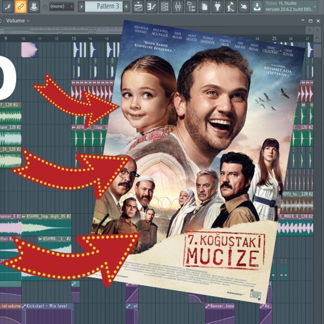The image size is (324, 324).
Task: Click the magnet snap icon beside (none)
Action: click(45, 7)
